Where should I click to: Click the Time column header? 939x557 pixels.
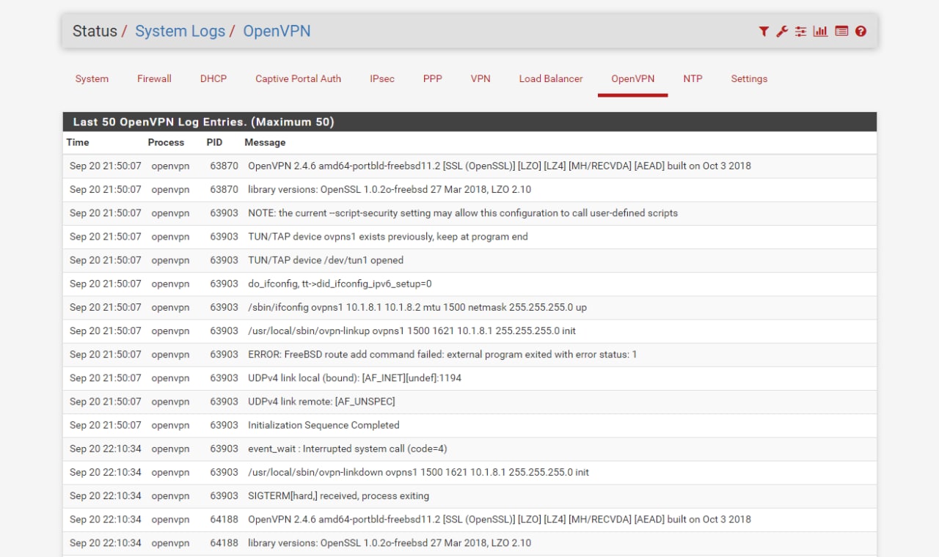(x=78, y=142)
